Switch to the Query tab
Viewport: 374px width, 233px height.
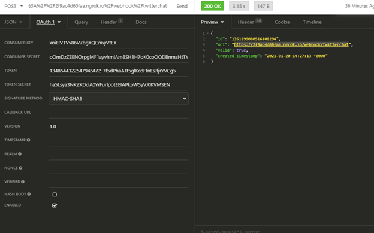[x=81, y=22]
